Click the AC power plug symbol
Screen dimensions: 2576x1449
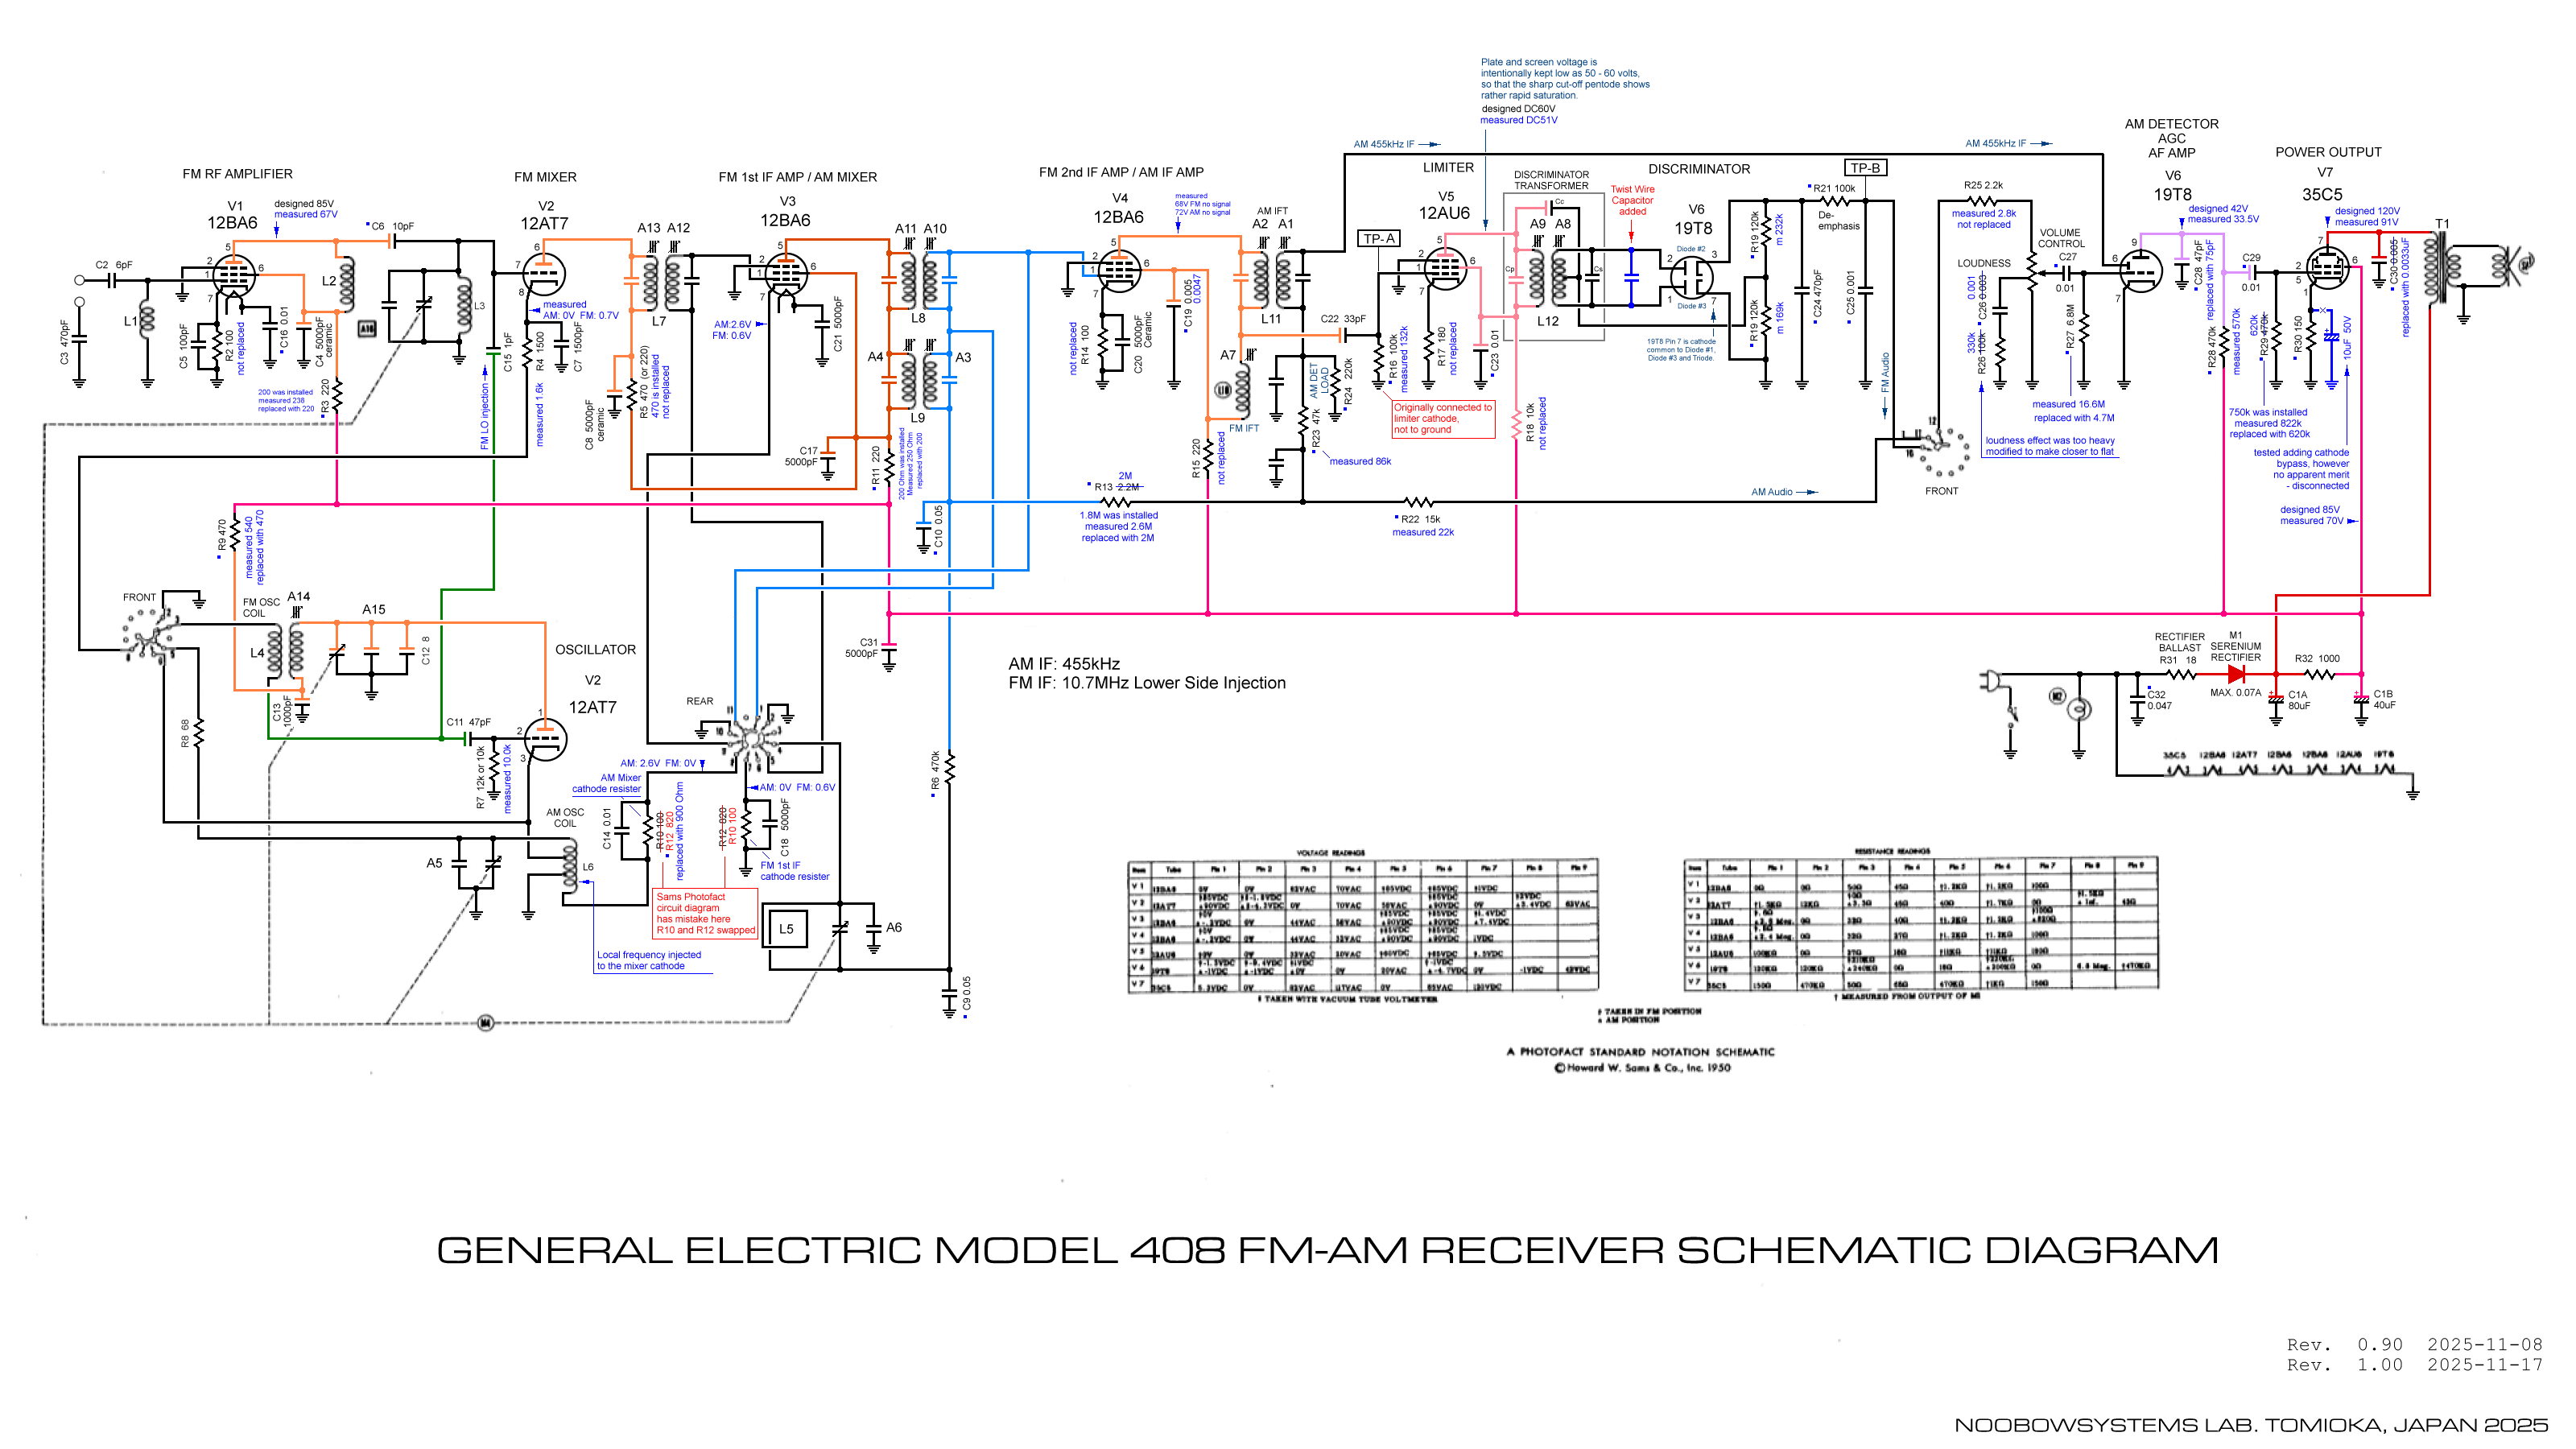pos(1990,682)
